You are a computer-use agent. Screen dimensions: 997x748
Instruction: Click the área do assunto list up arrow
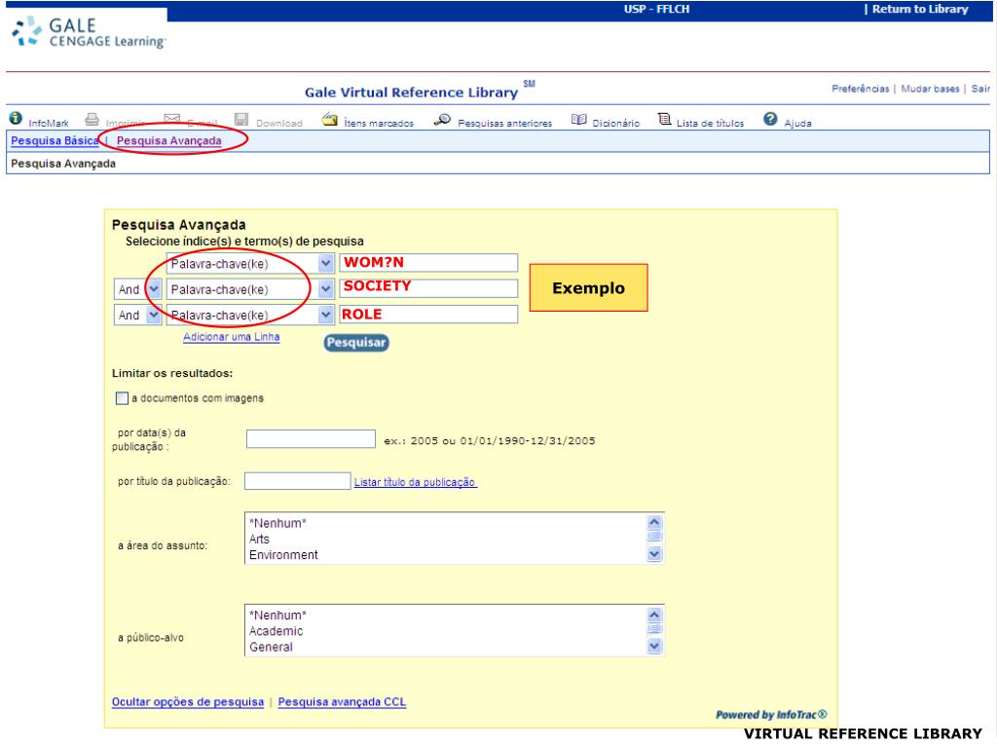654,523
